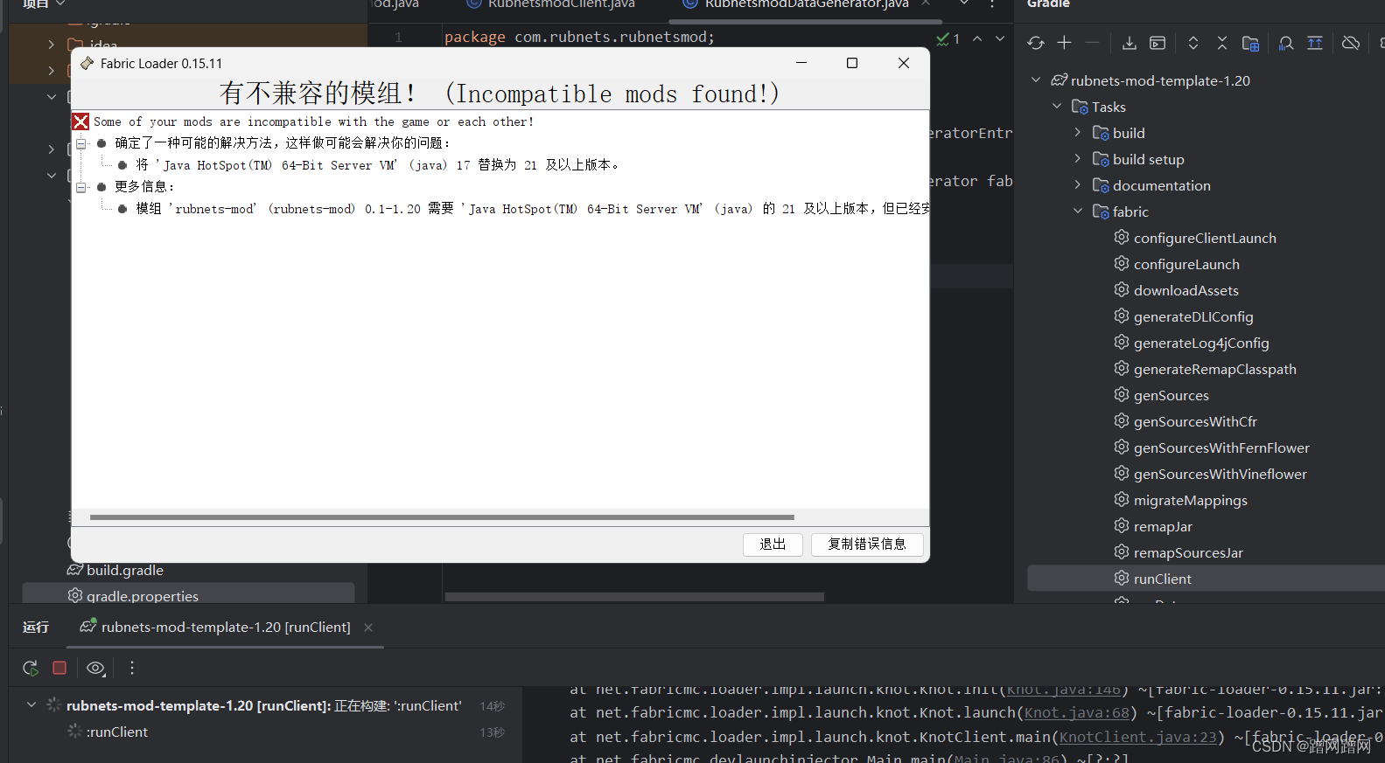Viewport: 1385px width, 763px height.
Task: Click 退出 button in Fabric Loader dialog
Action: pyautogui.click(x=773, y=545)
